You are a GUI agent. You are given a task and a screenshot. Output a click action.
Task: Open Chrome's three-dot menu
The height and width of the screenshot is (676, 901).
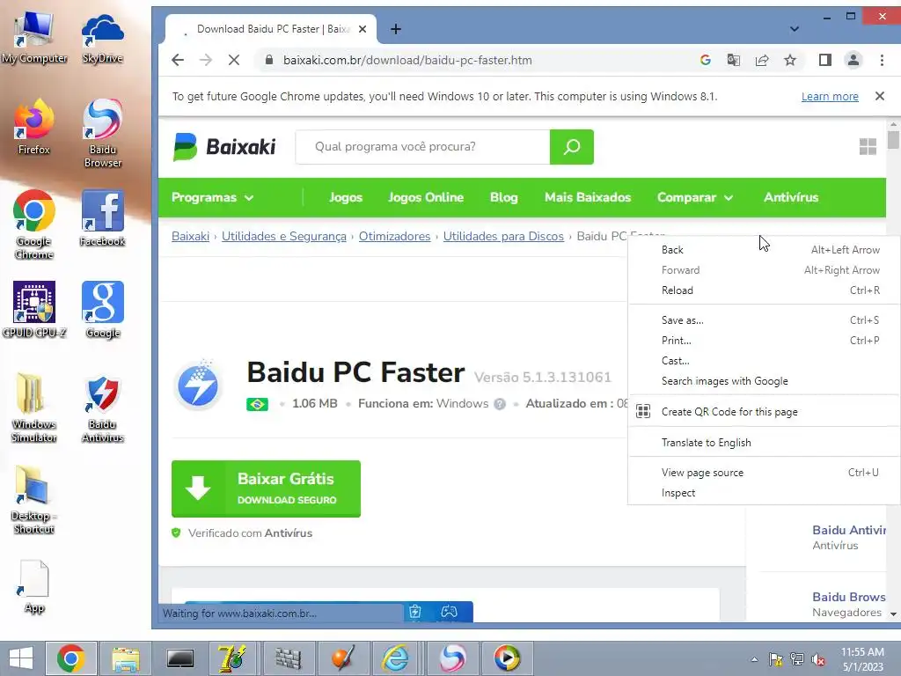882,60
